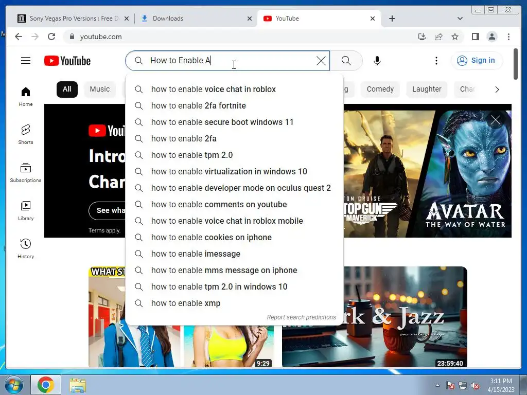Click the page vertical scrollbar thumb

click(516, 64)
